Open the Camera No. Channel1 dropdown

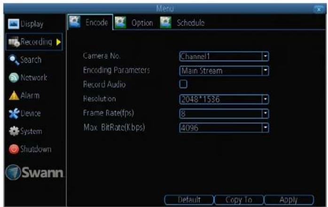pos(224,56)
